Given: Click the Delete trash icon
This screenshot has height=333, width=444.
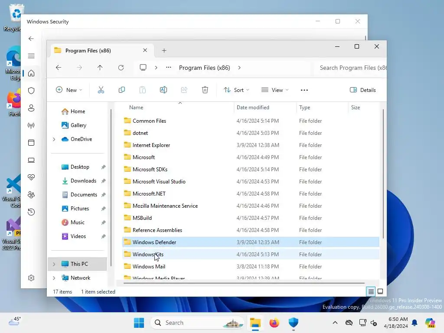Looking at the screenshot, I should (205, 90).
